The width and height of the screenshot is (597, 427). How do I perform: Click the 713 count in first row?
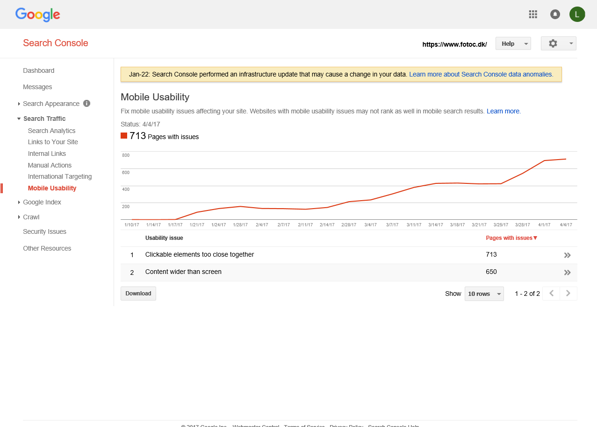coord(491,254)
